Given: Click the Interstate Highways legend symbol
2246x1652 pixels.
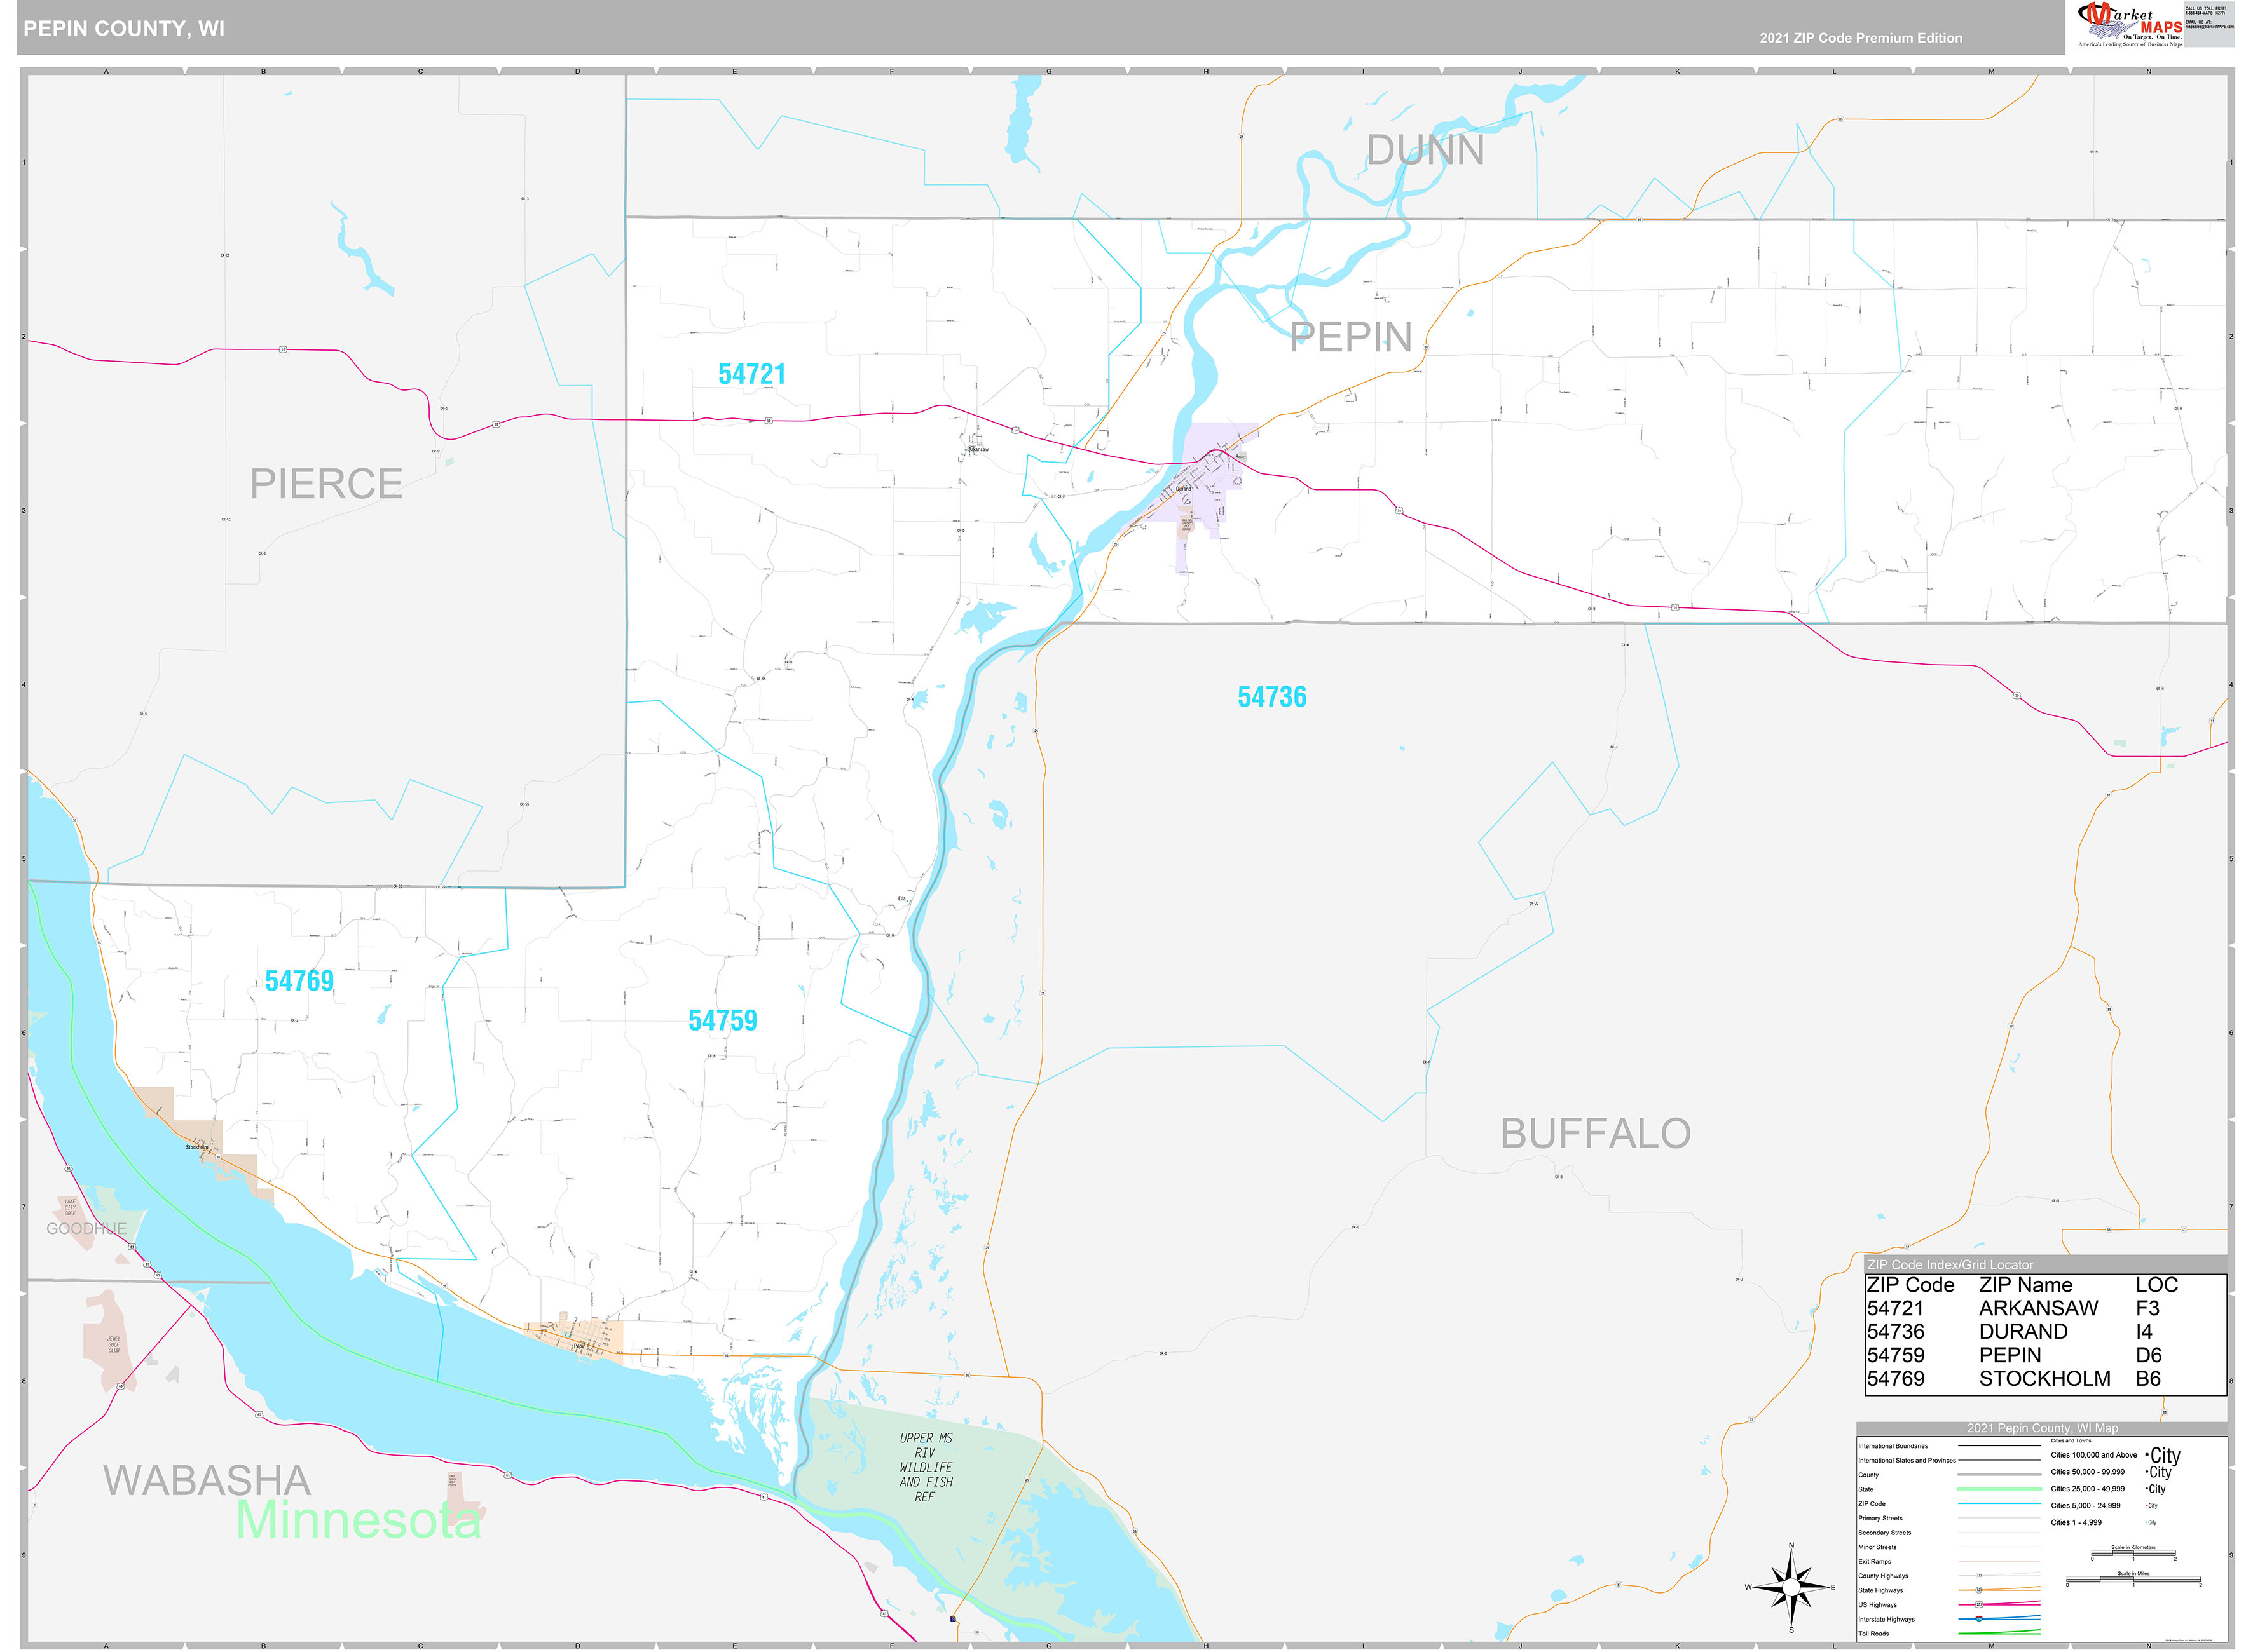Looking at the screenshot, I should [x=2001, y=1619].
